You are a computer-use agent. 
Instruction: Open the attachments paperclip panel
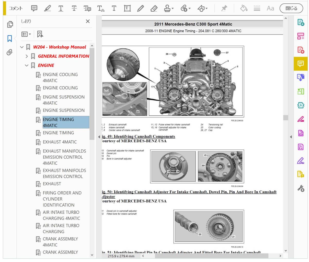click(x=10, y=53)
